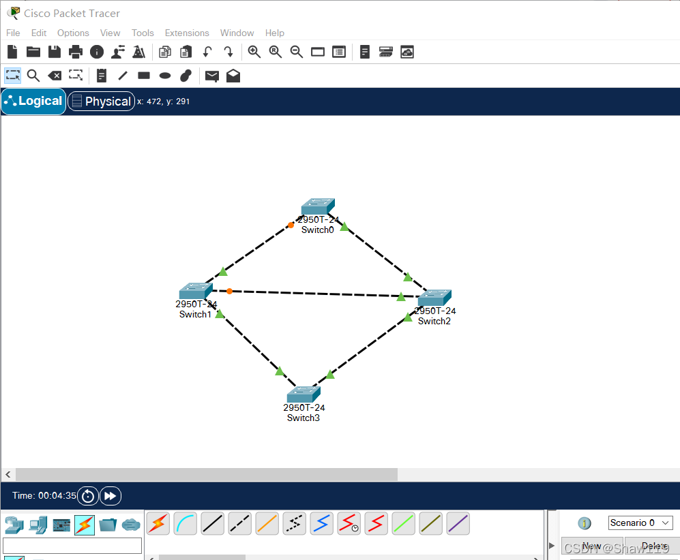Select the Switch1 device

pyautogui.click(x=196, y=291)
